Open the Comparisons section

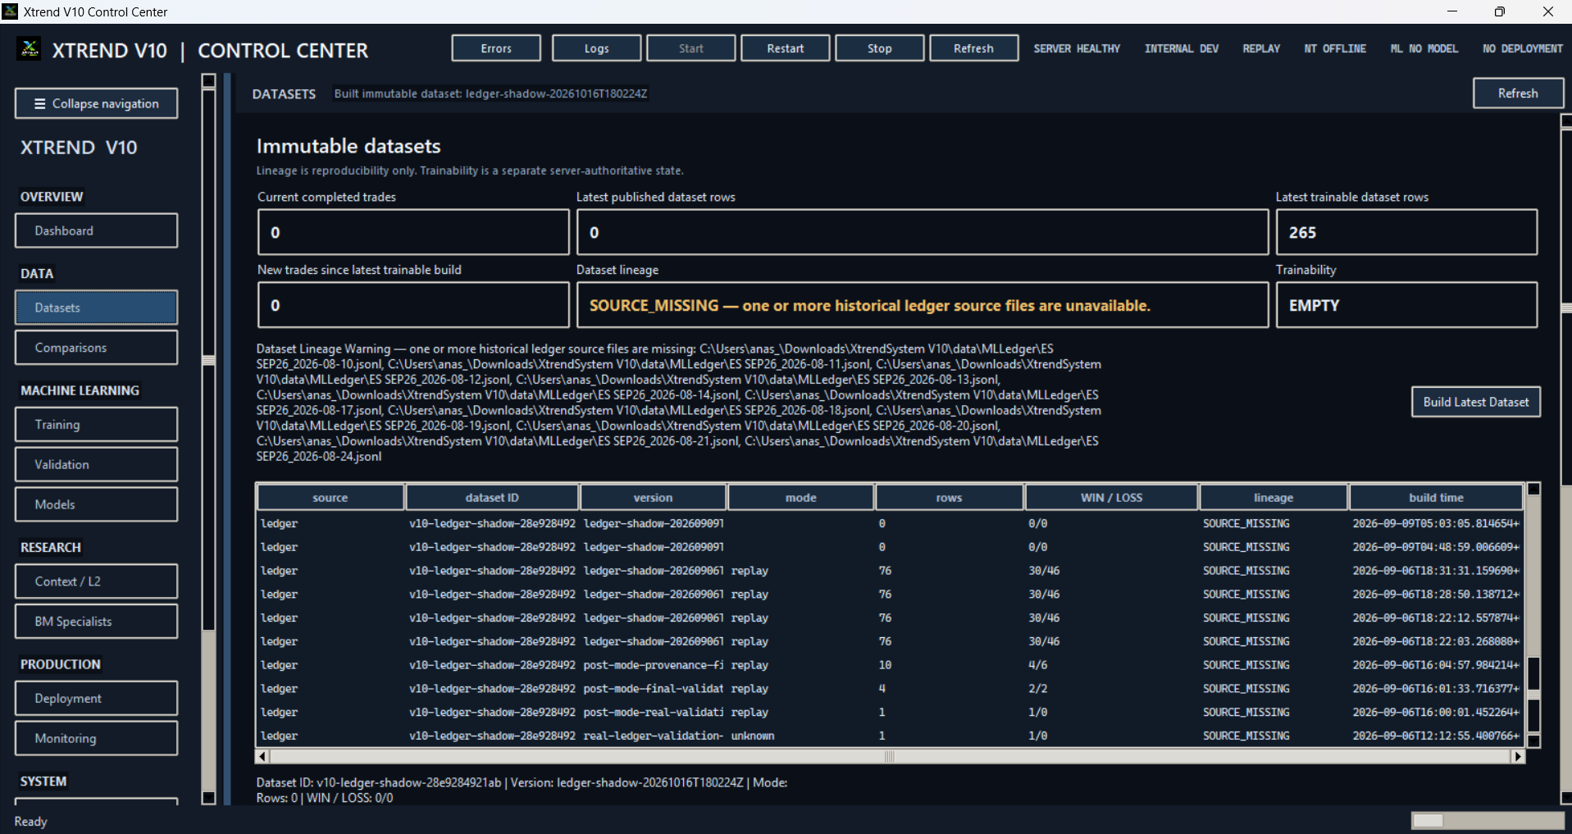[x=96, y=348]
